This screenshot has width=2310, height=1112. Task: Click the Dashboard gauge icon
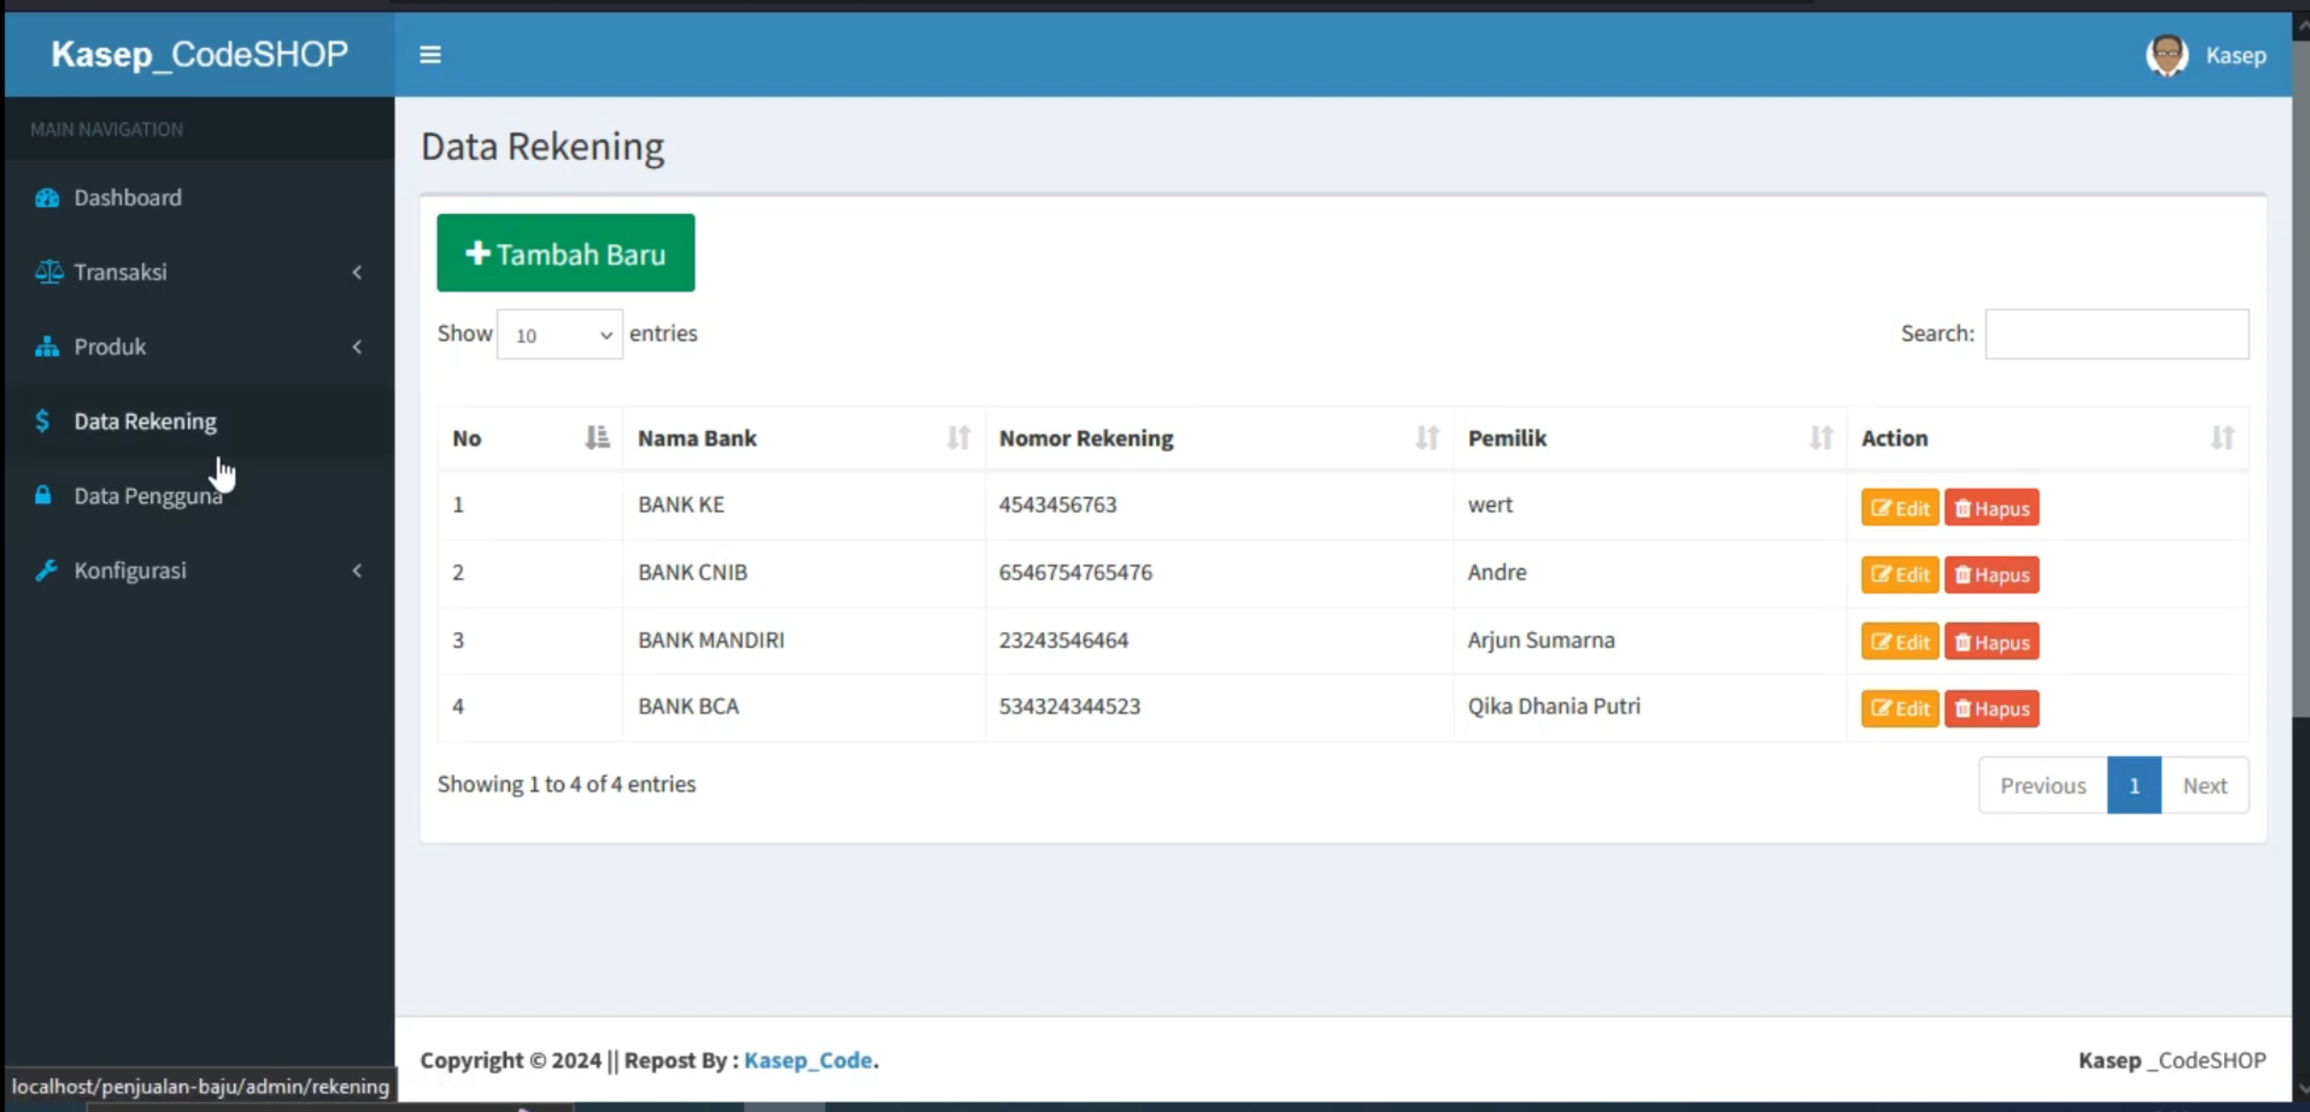tap(47, 198)
